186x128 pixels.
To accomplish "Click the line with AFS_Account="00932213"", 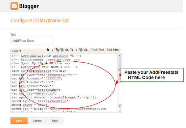I will click(37, 78).
